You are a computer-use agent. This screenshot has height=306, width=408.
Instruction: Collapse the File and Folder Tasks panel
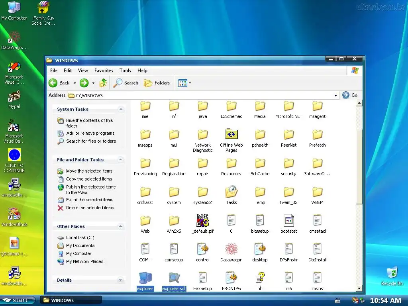(x=120, y=159)
